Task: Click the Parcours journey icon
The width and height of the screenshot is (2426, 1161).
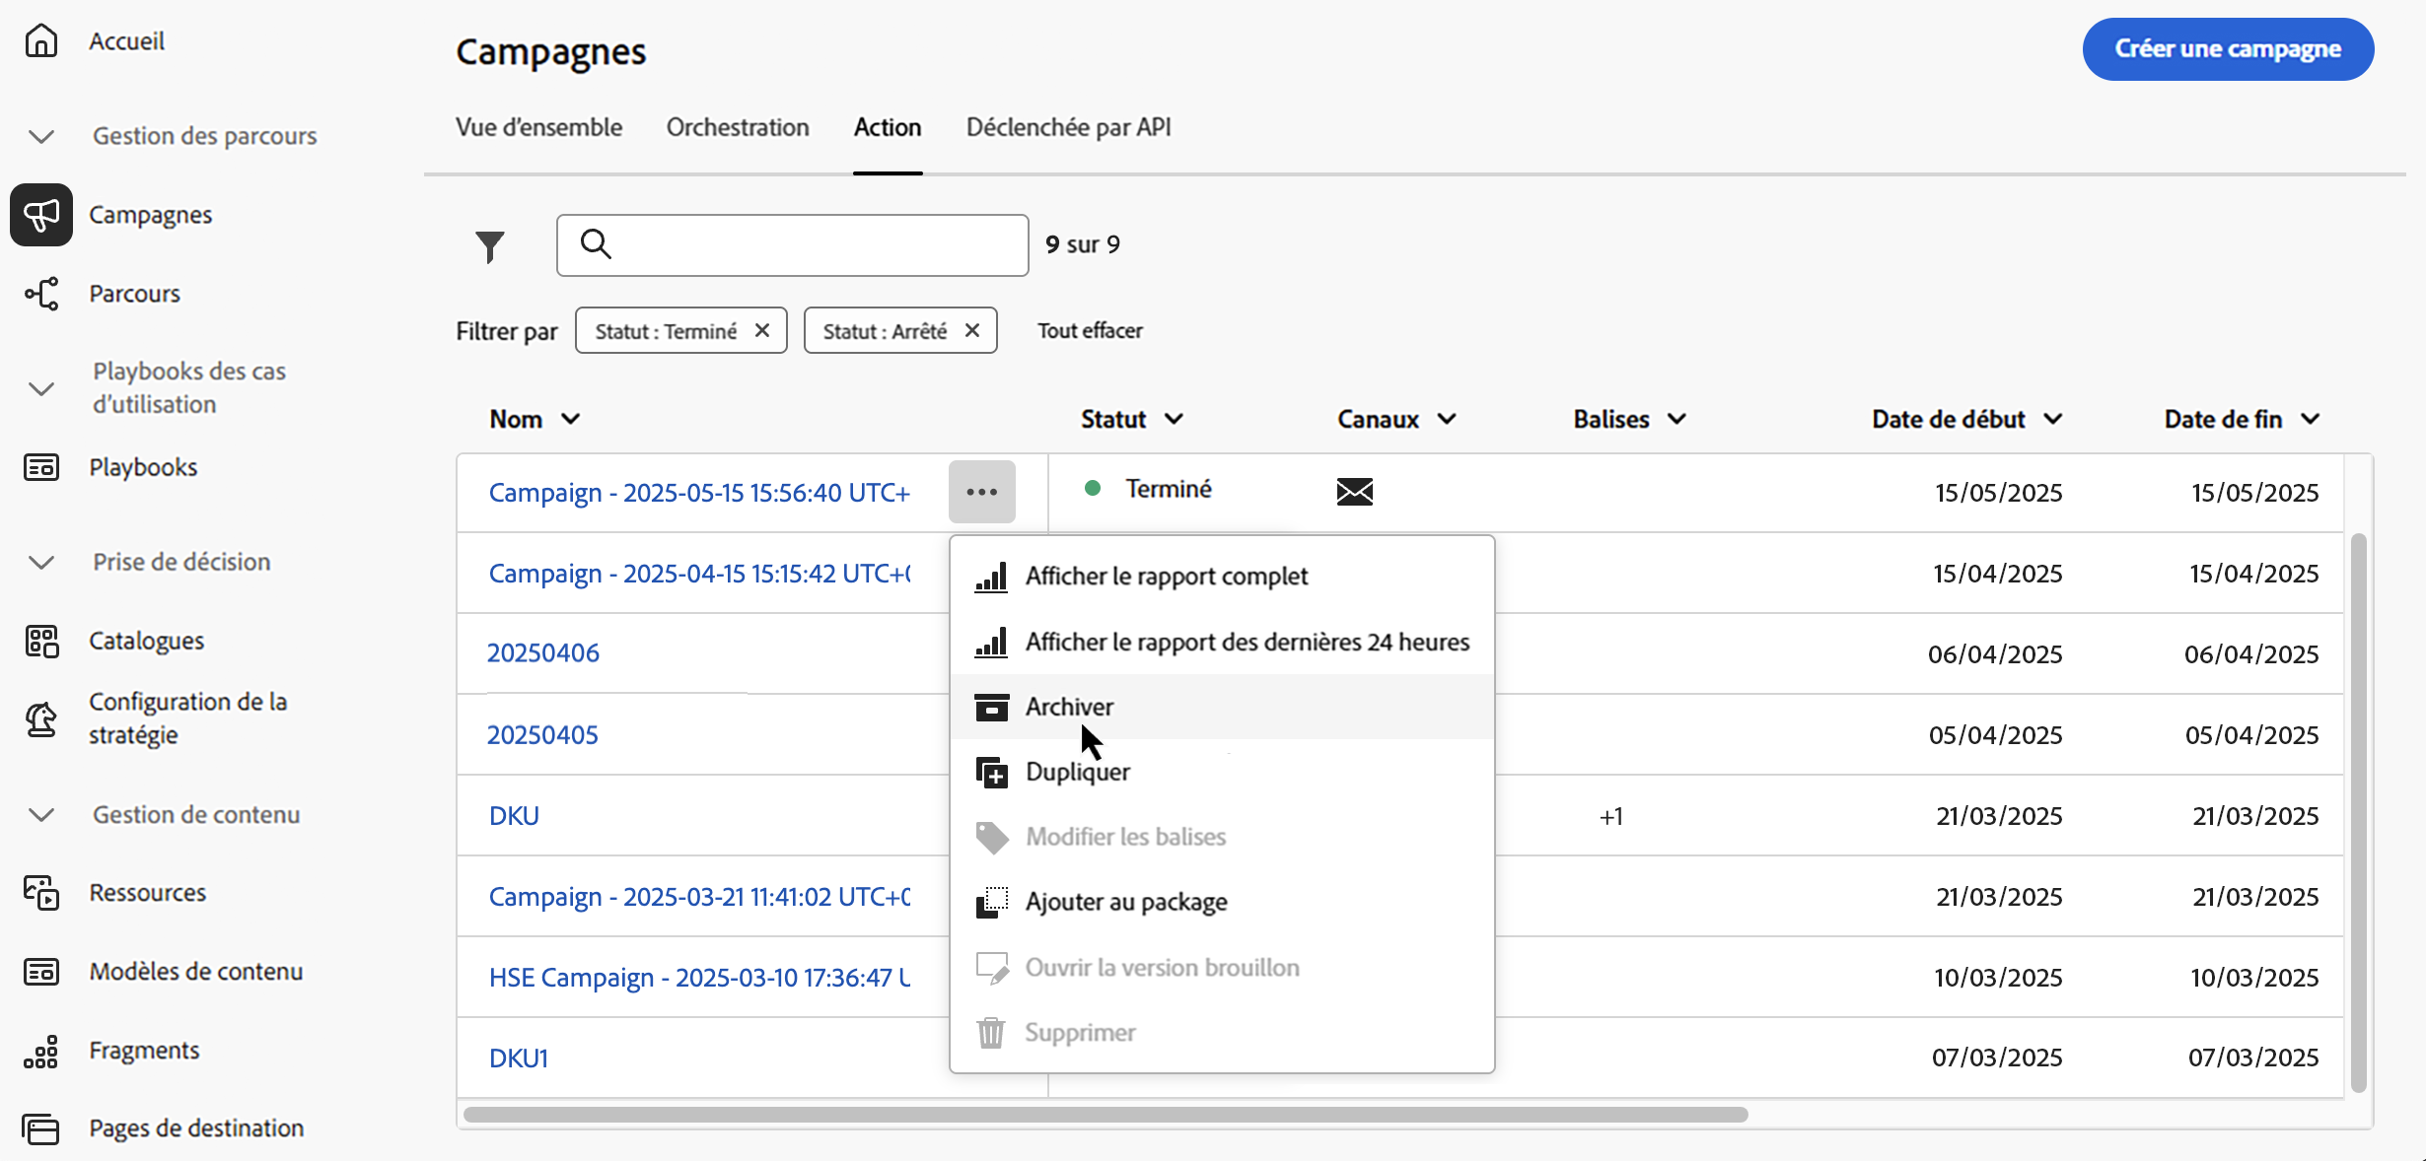Action: pos(41,294)
